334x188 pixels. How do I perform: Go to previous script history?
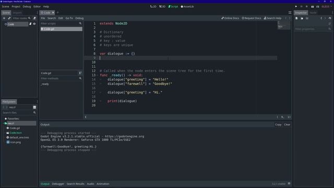click(286, 18)
